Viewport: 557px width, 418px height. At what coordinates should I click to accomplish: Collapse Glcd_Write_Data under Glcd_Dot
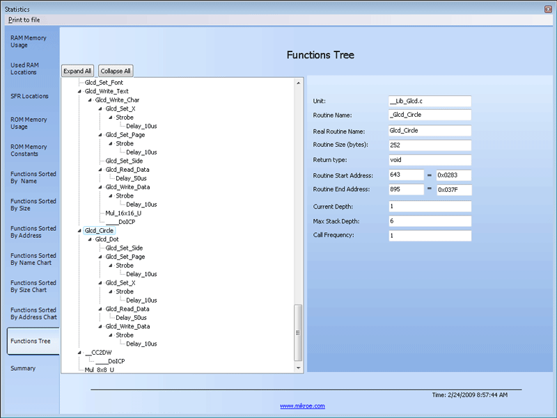[100, 326]
